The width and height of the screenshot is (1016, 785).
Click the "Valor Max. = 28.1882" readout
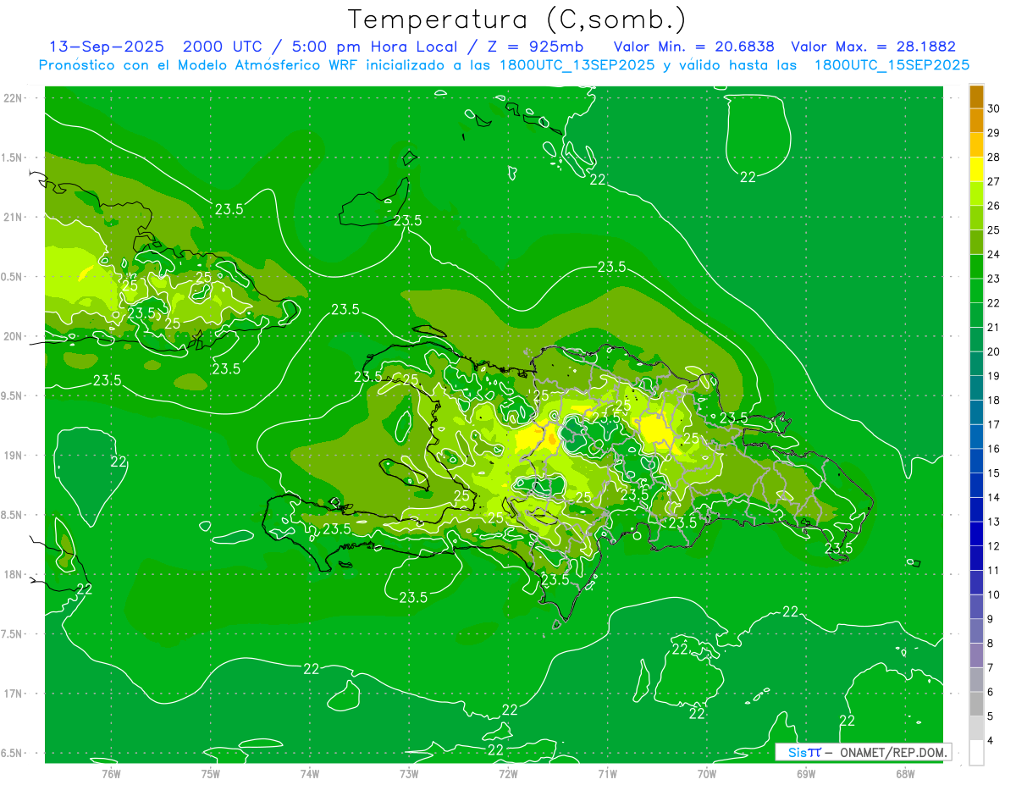(x=873, y=47)
